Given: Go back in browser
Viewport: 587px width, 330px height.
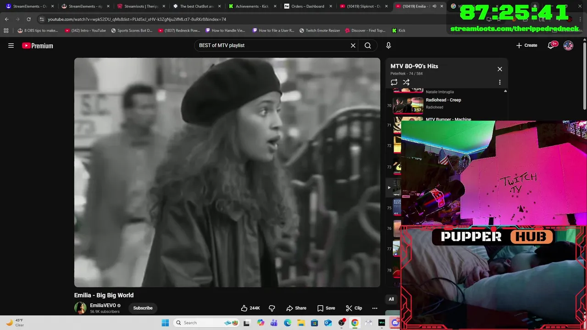Looking at the screenshot, I should (x=6, y=19).
